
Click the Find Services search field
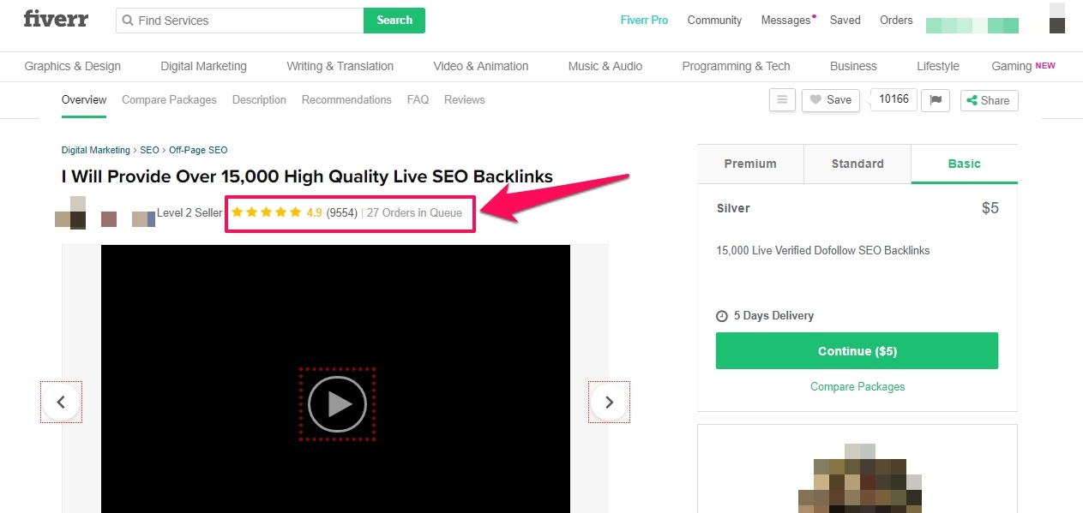(x=240, y=21)
